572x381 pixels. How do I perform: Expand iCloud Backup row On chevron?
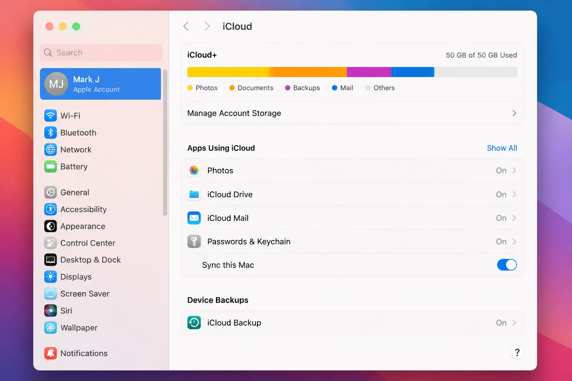tap(514, 323)
